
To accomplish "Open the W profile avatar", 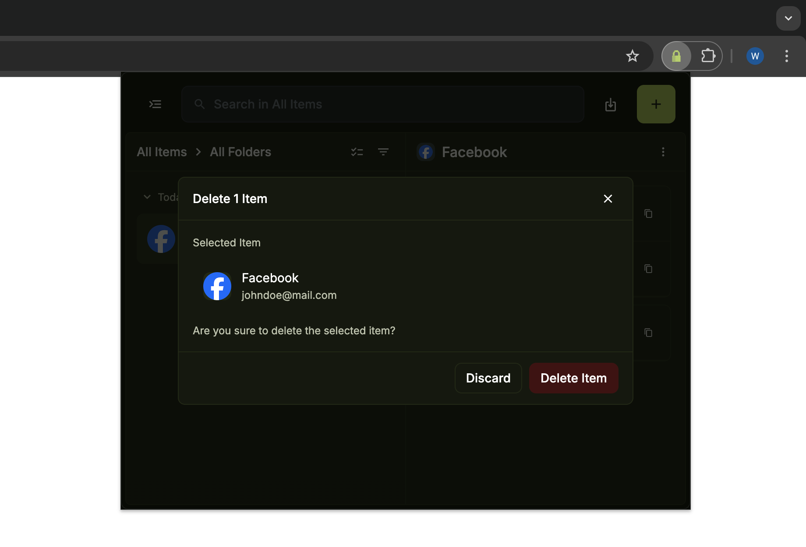I will pos(755,56).
